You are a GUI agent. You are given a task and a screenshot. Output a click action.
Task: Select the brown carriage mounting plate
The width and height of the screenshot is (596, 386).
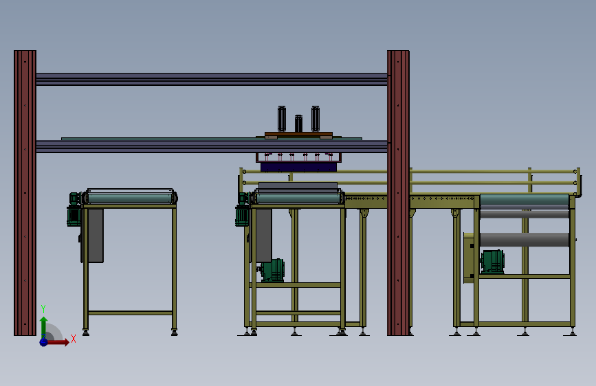click(299, 135)
